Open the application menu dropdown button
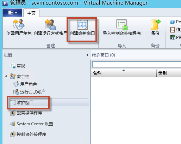This screenshot has width=181, height=144. pos(12,13)
